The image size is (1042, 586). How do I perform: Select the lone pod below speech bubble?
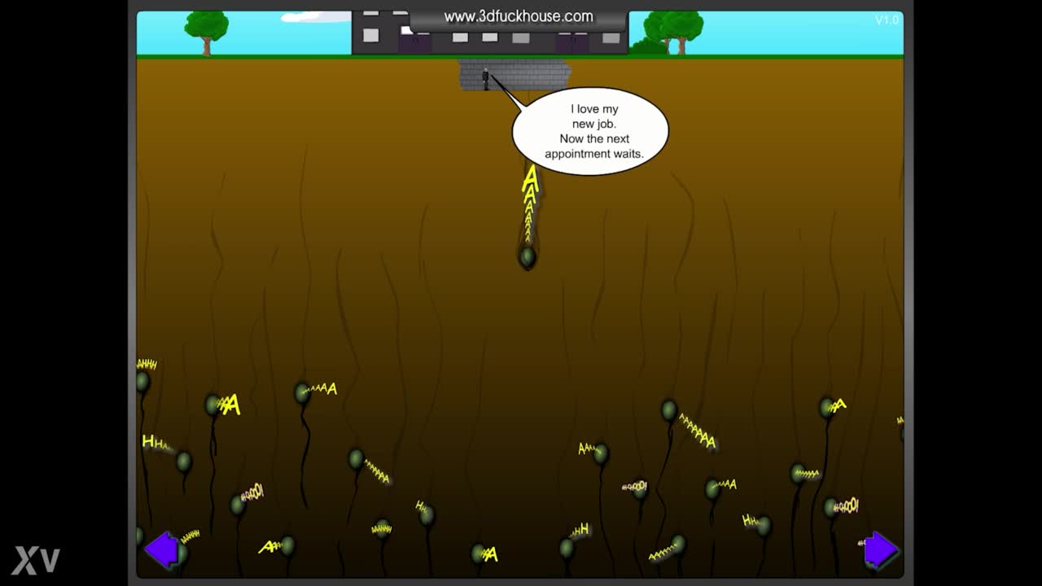(528, 257)
